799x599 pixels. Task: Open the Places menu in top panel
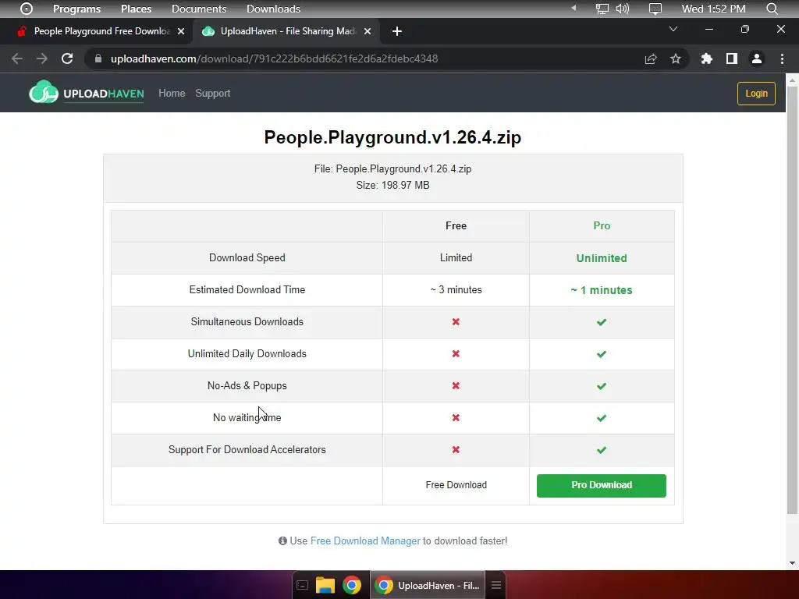136,9
